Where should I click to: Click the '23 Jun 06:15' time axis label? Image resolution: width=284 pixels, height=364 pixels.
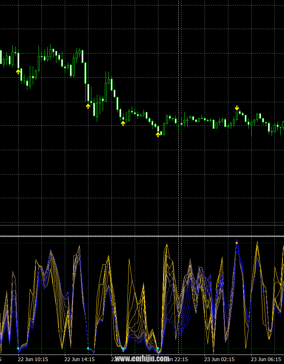pos(266,359)
